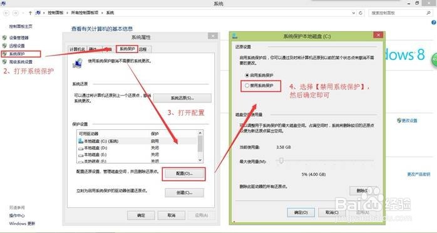
Task: Click 所有控制面板项 in the breadcrumb
Action: coord(85,12)
